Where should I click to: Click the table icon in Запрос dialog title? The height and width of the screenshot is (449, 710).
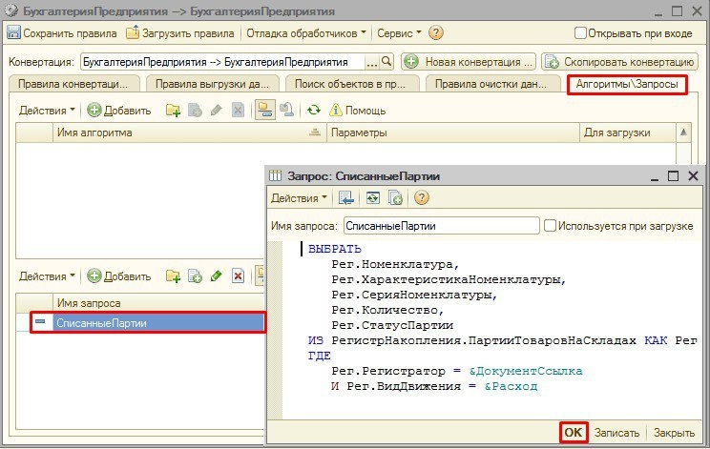[x=275, y=176]
